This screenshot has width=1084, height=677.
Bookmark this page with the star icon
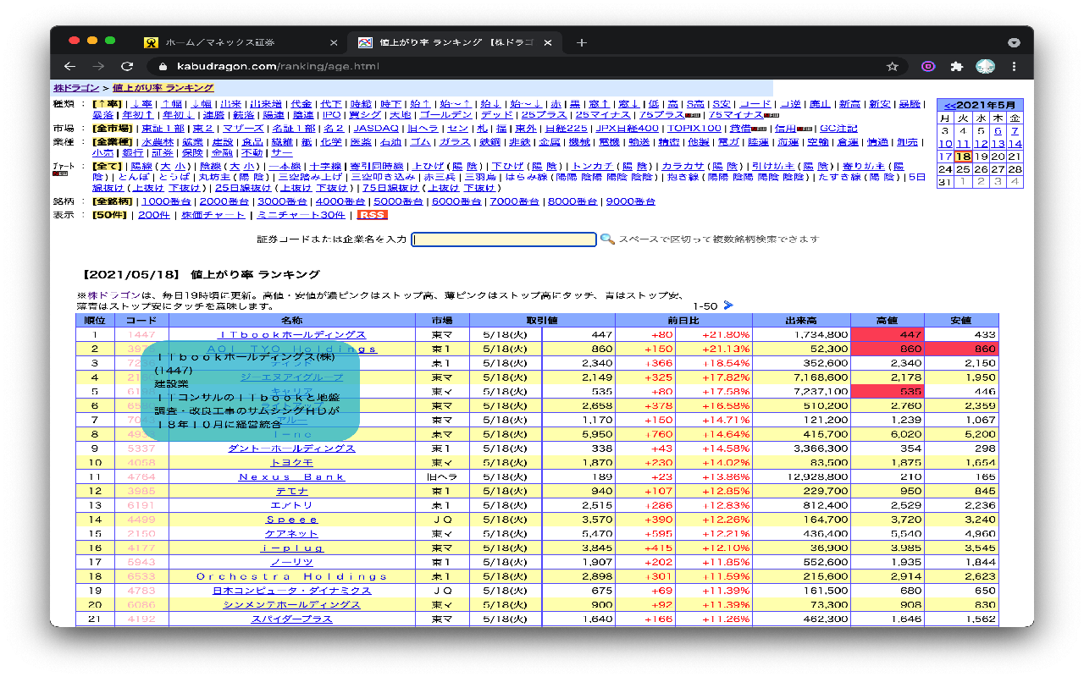(892, 66)
